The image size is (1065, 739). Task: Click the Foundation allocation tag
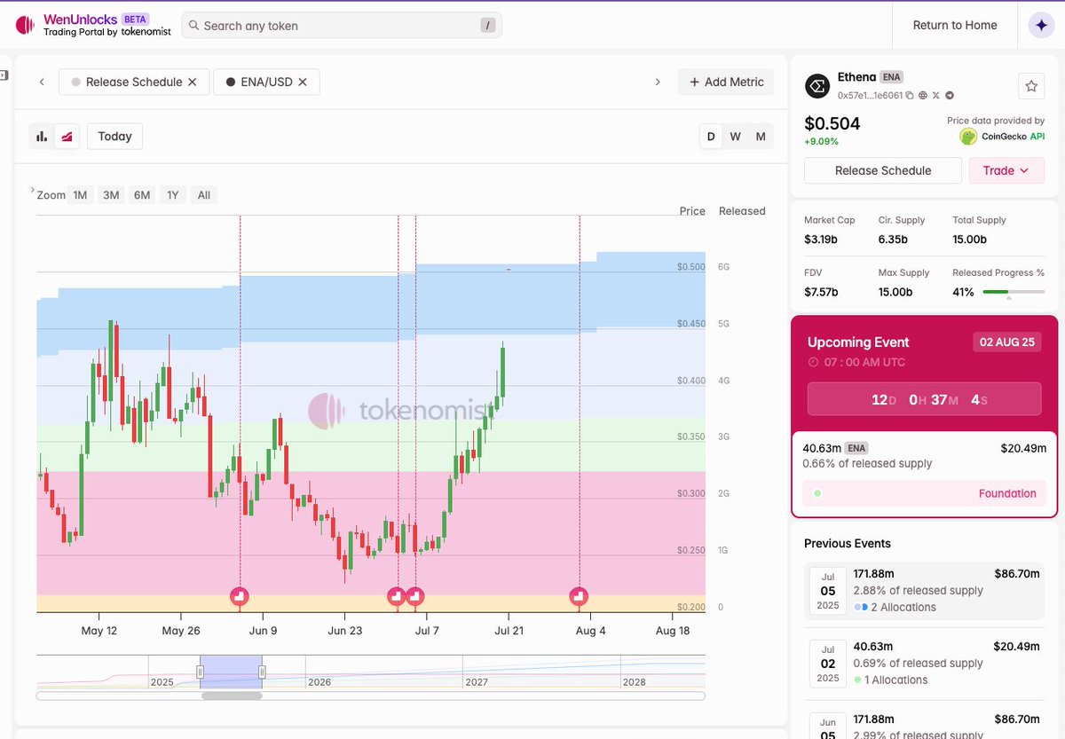(x=924, y=493)
